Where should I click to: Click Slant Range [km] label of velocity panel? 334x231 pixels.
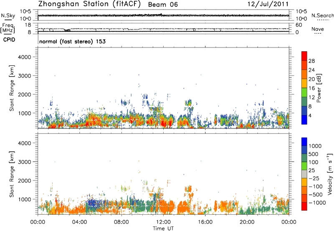click(12, 174)
